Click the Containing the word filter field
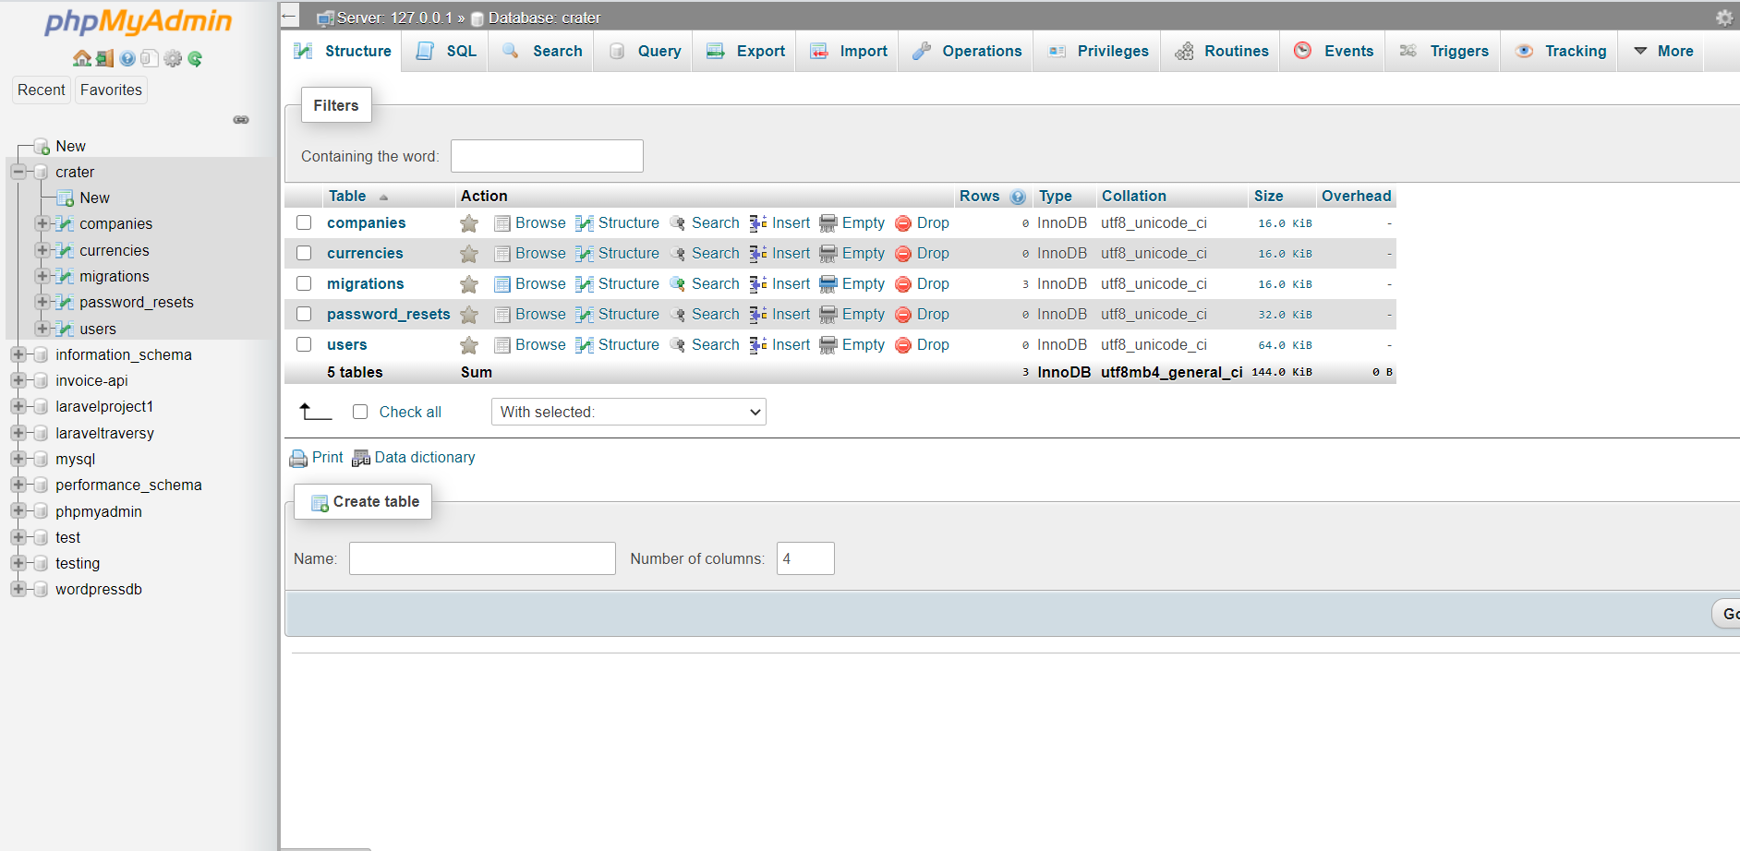 click(546, 155)
